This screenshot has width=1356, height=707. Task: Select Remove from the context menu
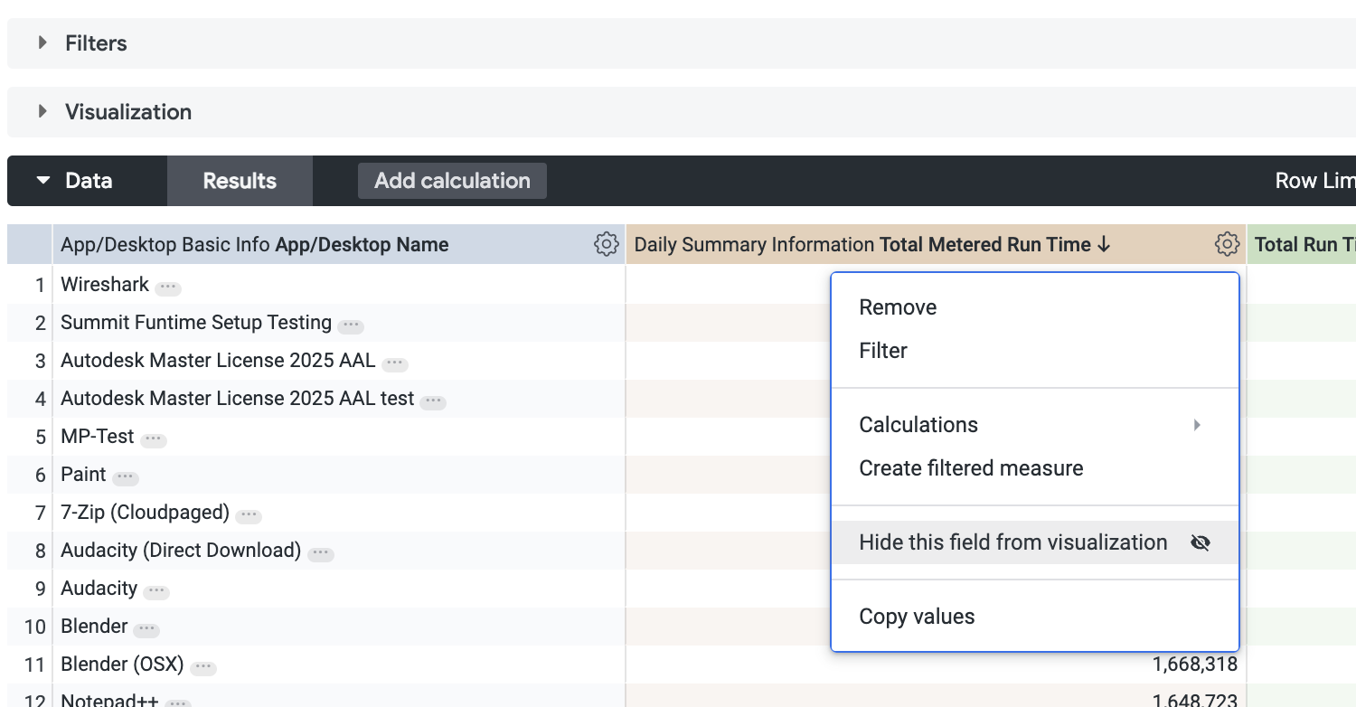897,307
